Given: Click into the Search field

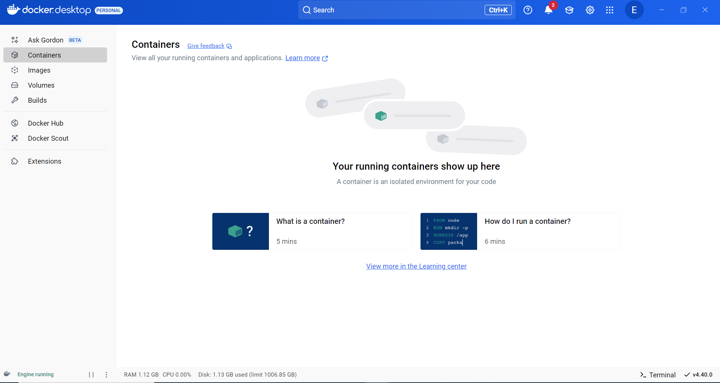Looking at the screenshot, I should click(x=407, y=10).
